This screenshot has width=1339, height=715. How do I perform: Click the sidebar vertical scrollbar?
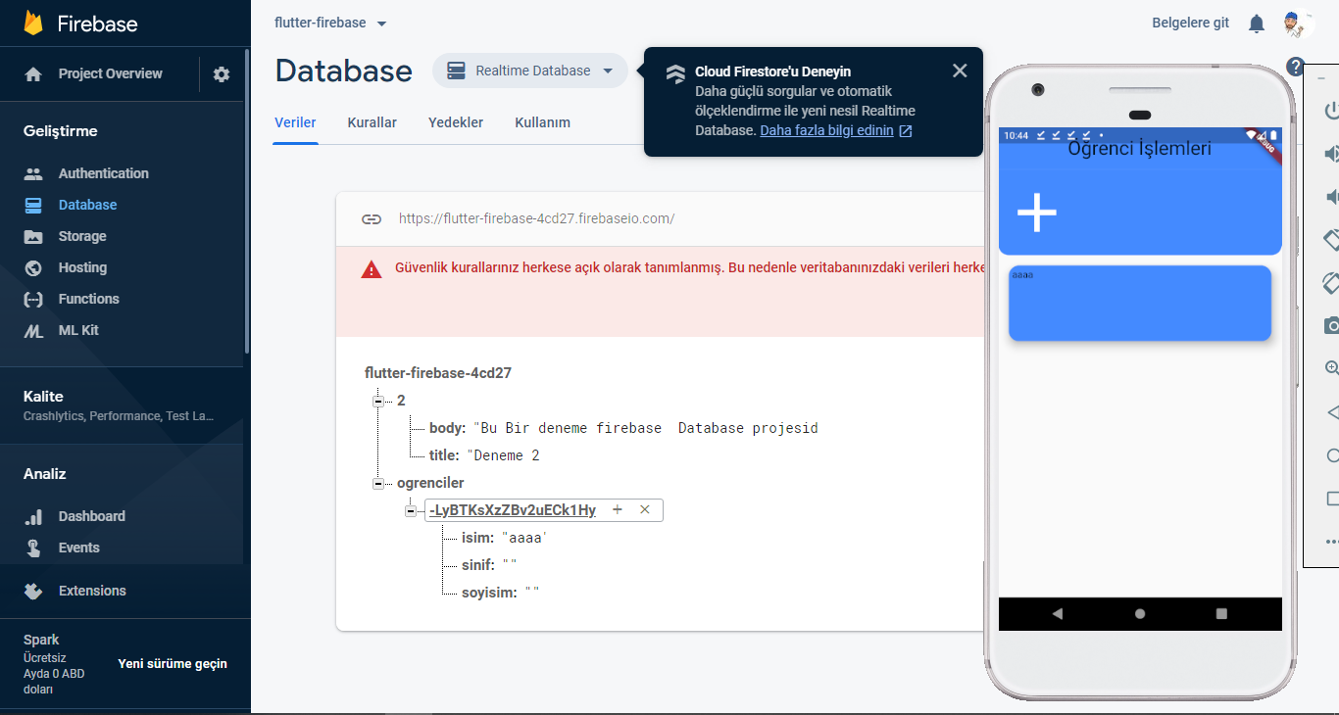(247, 201)
